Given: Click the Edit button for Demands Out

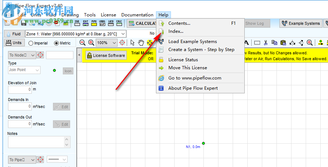Looking at the screenshot, I should (x=61, y=124).
